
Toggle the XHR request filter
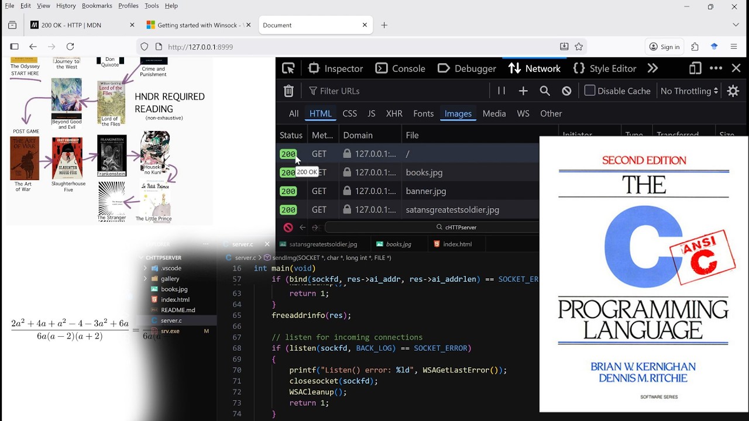394,113
